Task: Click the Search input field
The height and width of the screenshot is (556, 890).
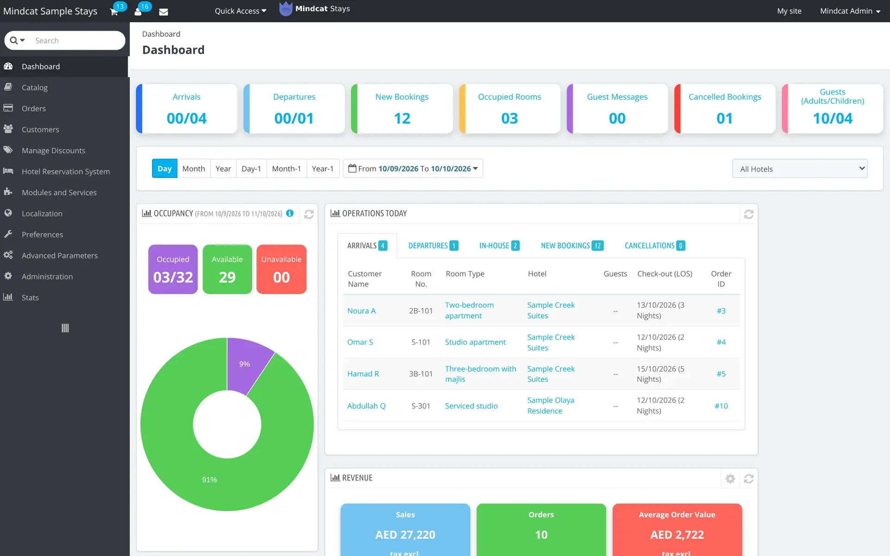Action: (76, 40)
